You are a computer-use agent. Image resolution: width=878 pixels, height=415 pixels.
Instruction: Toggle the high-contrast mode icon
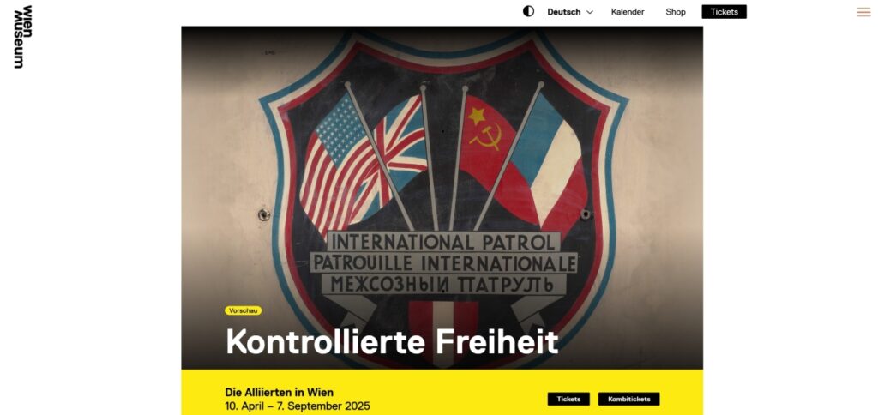click(528, 12)
